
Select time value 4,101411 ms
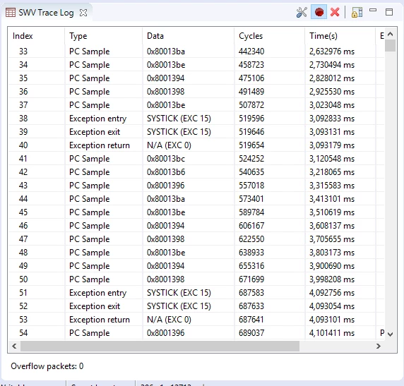click(332, 333)
